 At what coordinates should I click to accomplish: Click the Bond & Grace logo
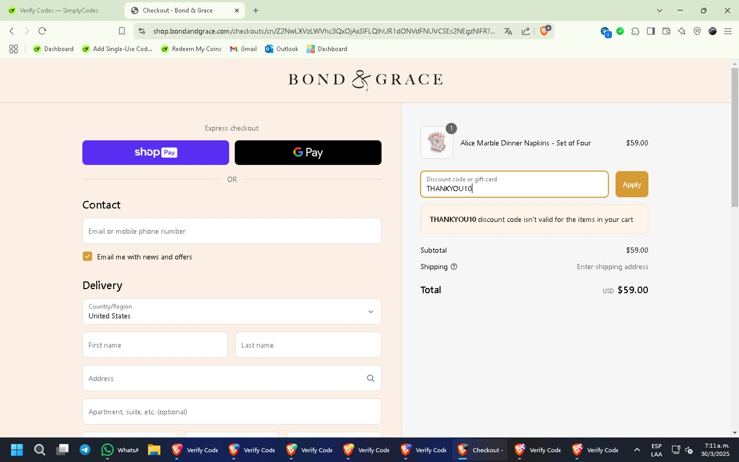(x=366, y=80)
